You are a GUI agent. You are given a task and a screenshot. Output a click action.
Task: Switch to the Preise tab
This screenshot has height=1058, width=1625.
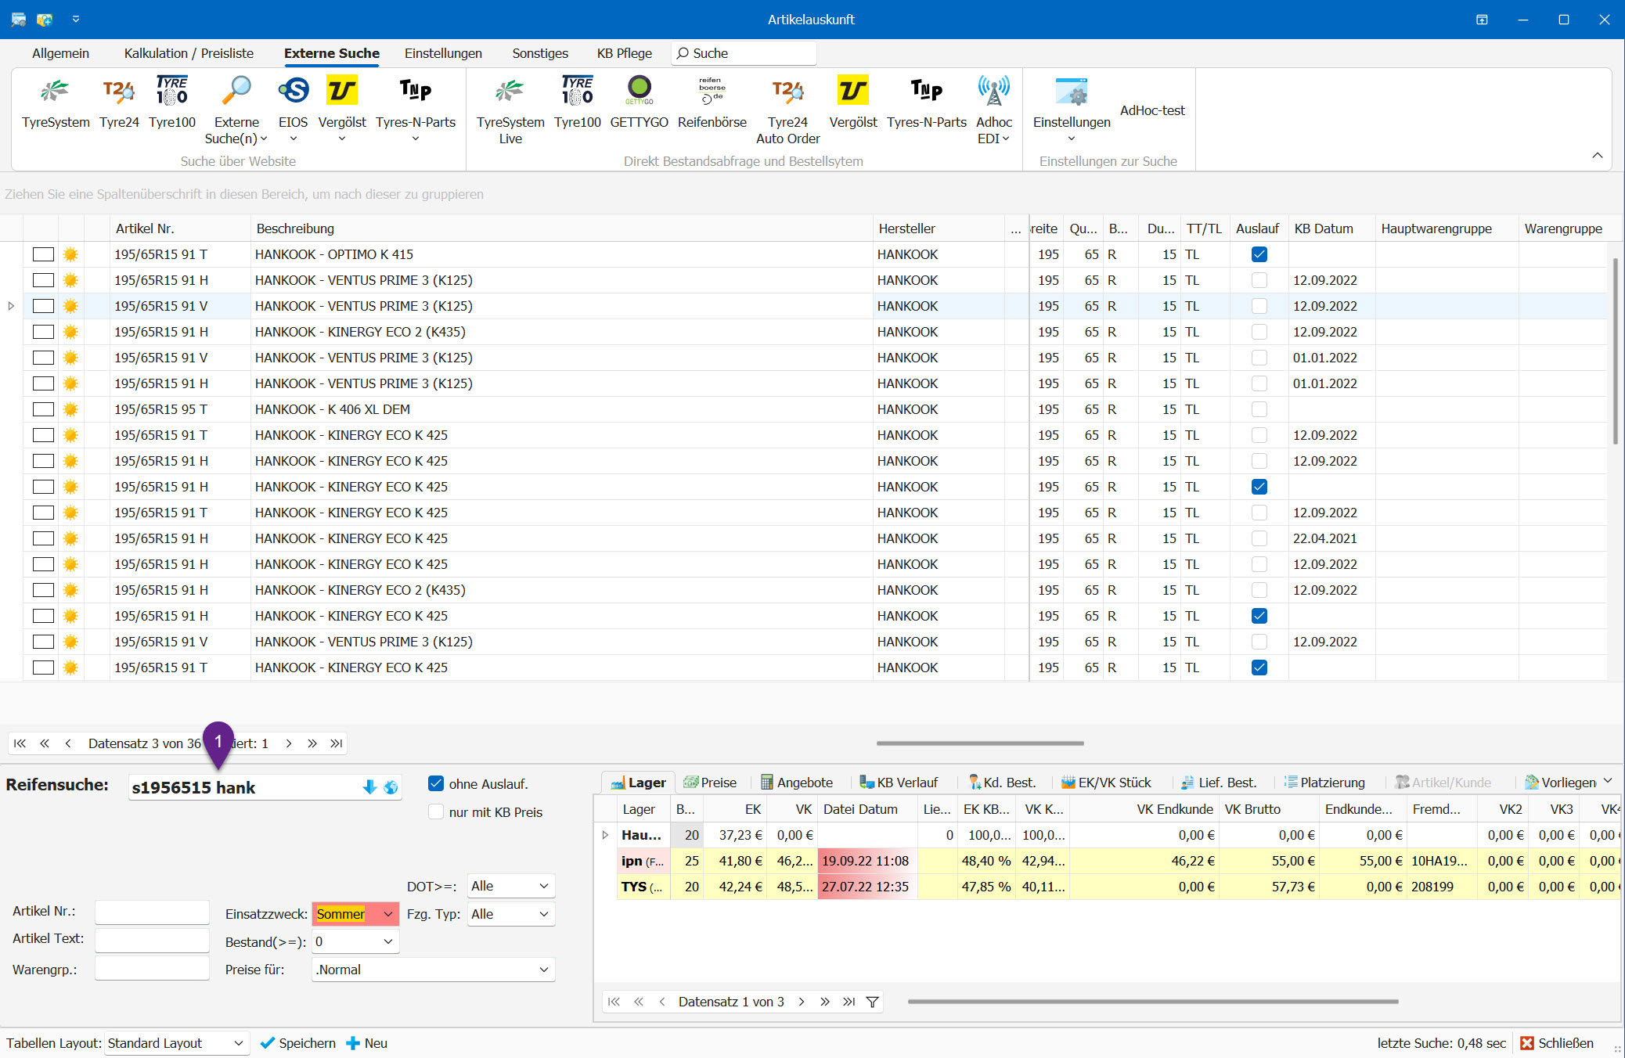(x=710, y=783)
